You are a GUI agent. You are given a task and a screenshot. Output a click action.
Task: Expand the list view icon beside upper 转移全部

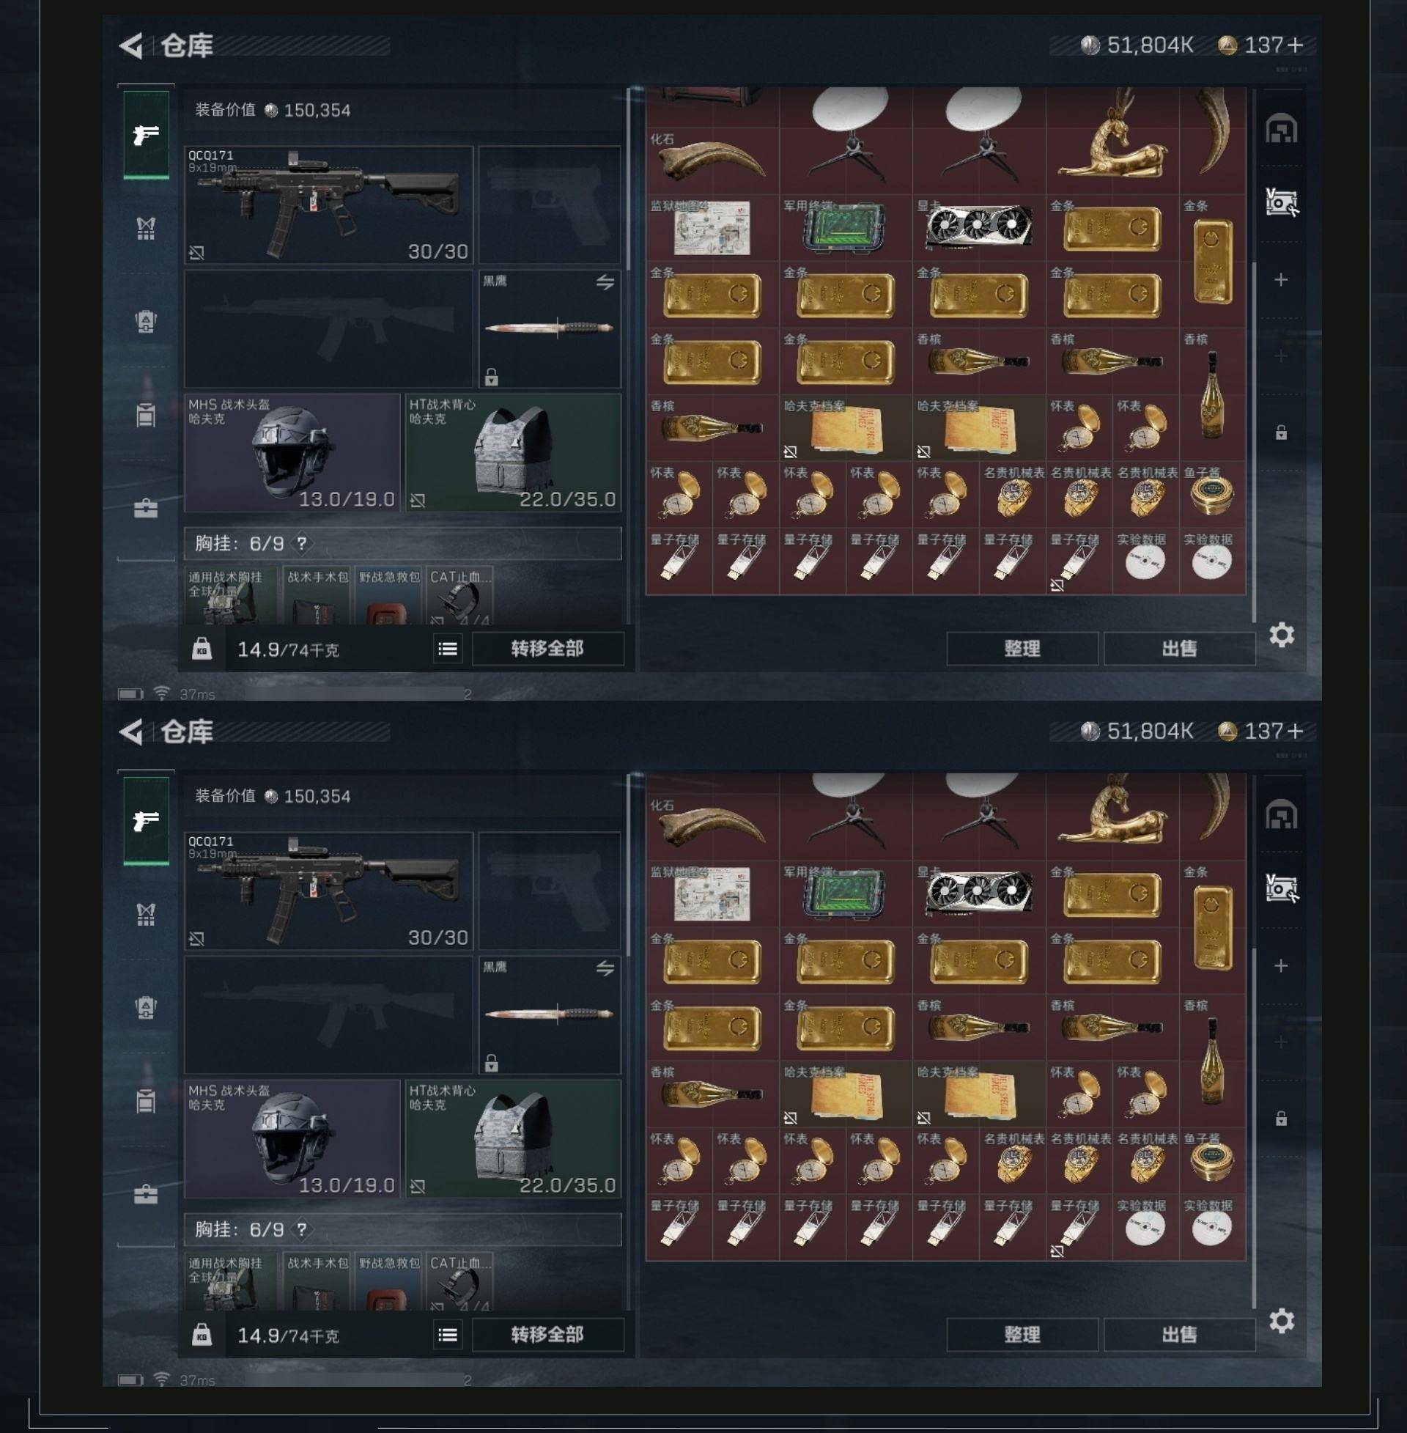[448, 649]
